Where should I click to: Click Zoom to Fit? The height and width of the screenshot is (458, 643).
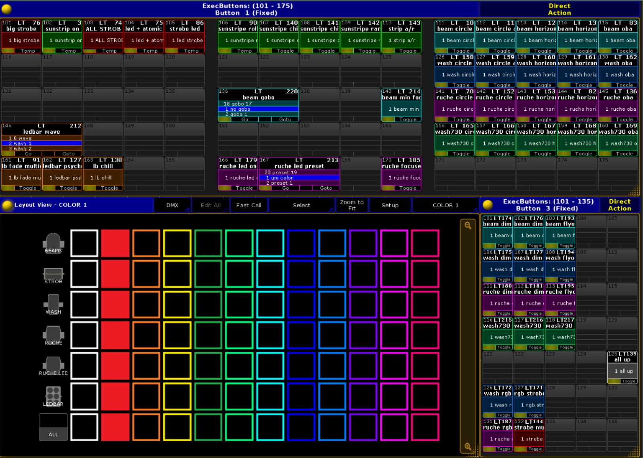click(352, 205)
